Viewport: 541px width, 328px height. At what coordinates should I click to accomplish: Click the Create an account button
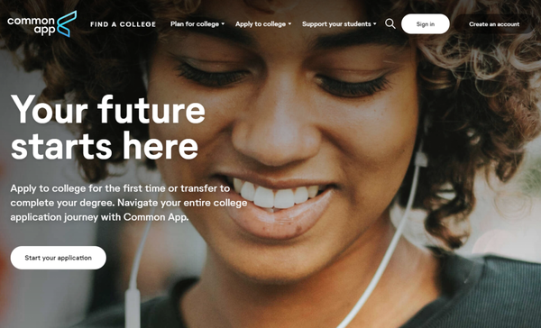tap(494, 24)
